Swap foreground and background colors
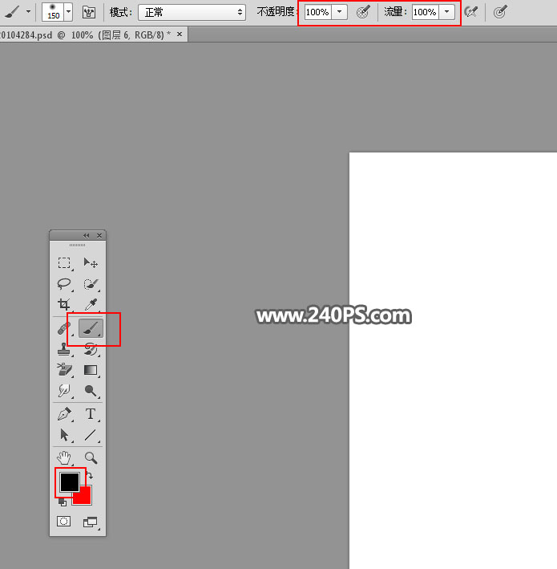The image size is (557, 569). click(x=90, y=475)
